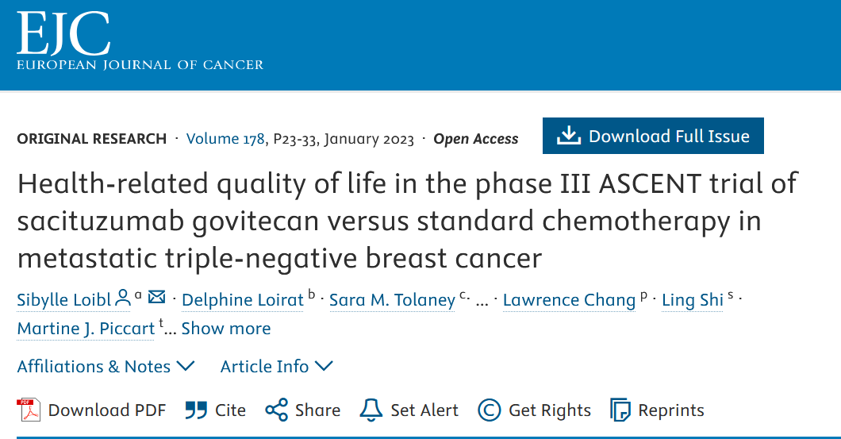Screen dimensions: 841x439
Task: Show more authors in the list
Action: coord(226,329)
